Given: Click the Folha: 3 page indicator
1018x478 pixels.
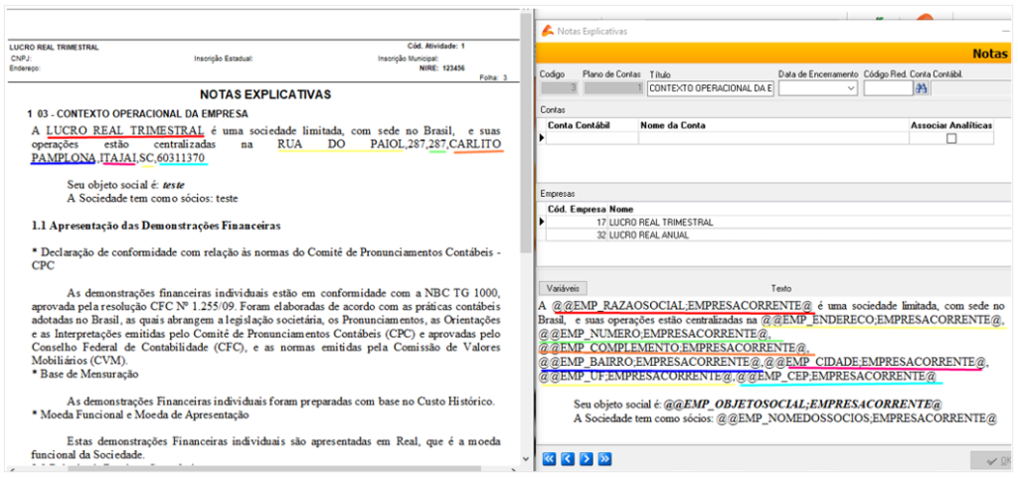Looking at the screenshot, I should tap(493, 78).
